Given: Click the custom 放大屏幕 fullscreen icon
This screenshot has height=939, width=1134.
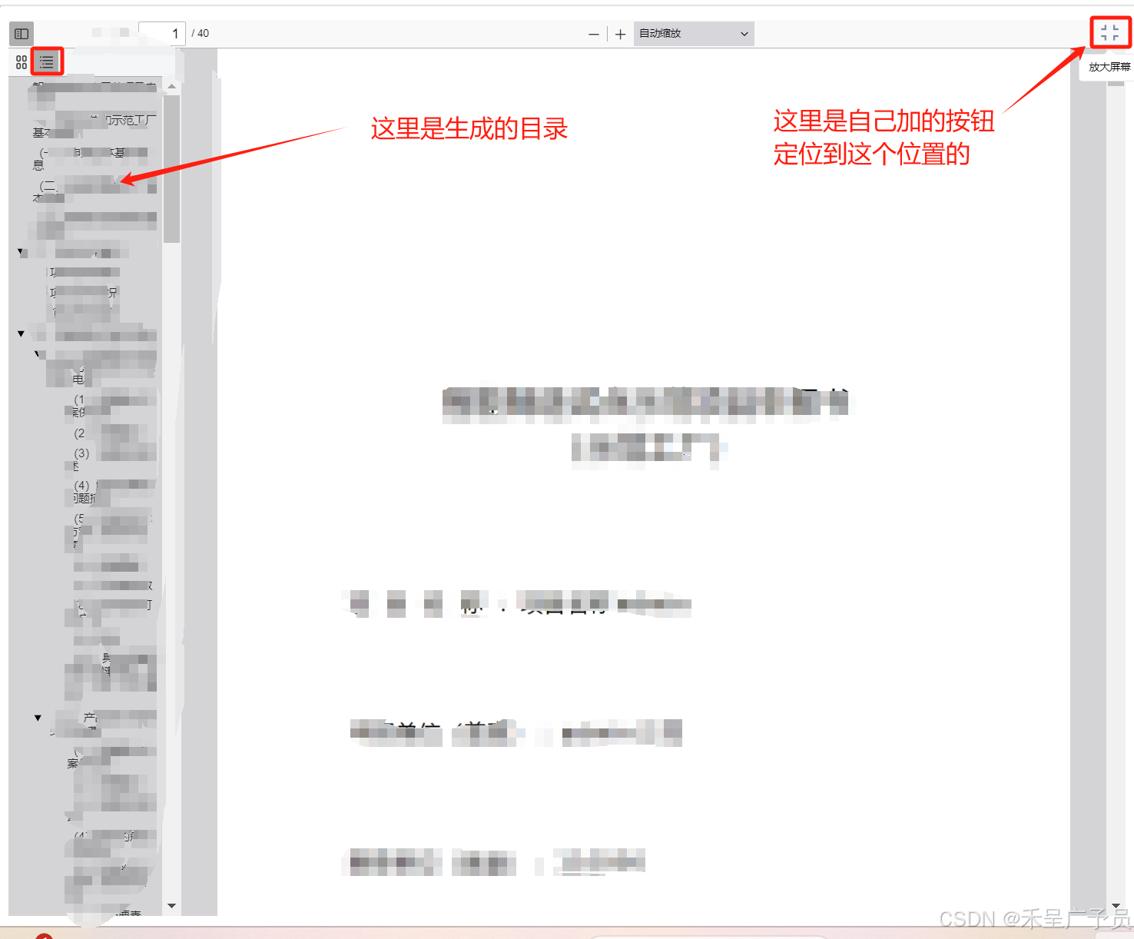Looking at the screenshot, I should (x=1109, y=32).
